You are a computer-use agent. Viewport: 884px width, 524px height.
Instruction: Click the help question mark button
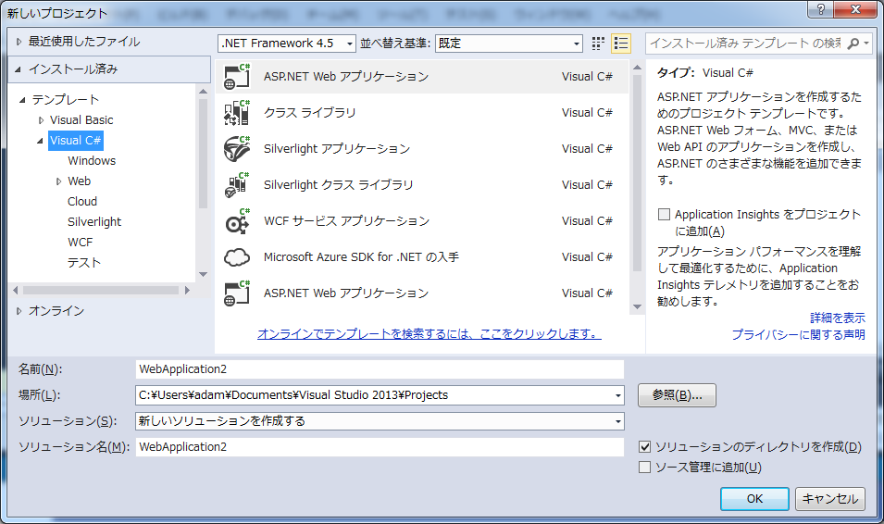820,8
